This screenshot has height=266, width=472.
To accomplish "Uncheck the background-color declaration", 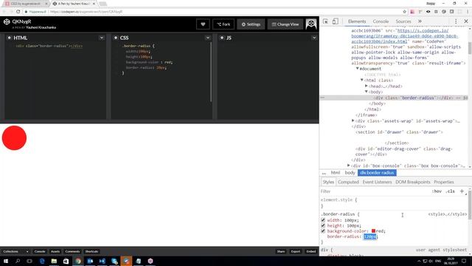I will 323,231.
